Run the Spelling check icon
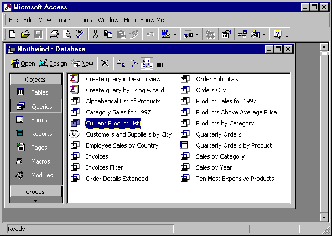This screenshot has height=236, width=332. pyautogui.click(x=80, y=34)
